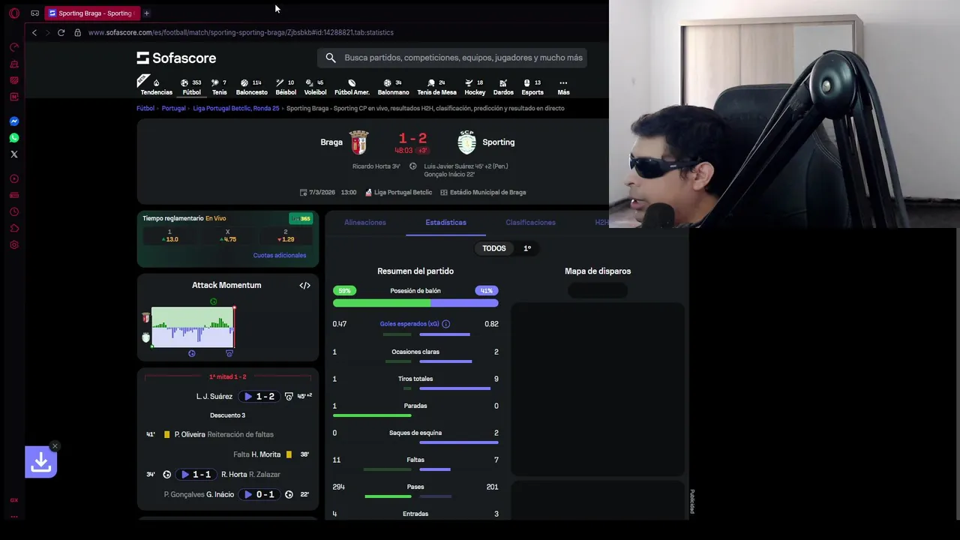
Task: Open Attack Momentum embed code icon
Action: [304, 285]
